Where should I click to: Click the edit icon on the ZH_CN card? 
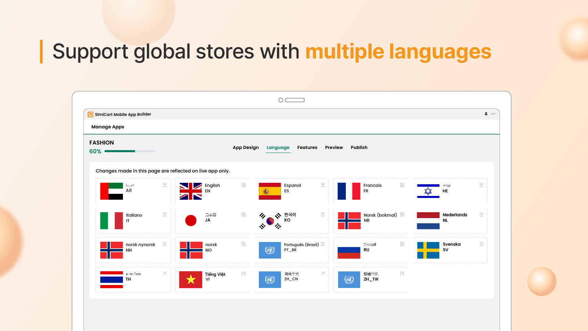click(x=323, y=273)
